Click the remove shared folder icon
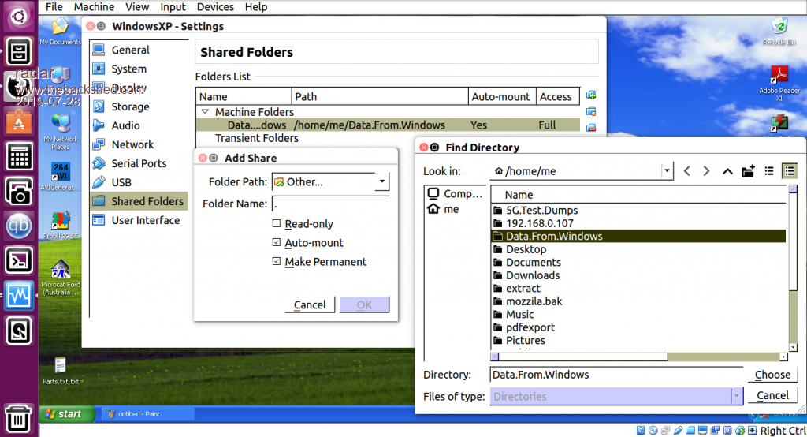 (x=591, y=127)
